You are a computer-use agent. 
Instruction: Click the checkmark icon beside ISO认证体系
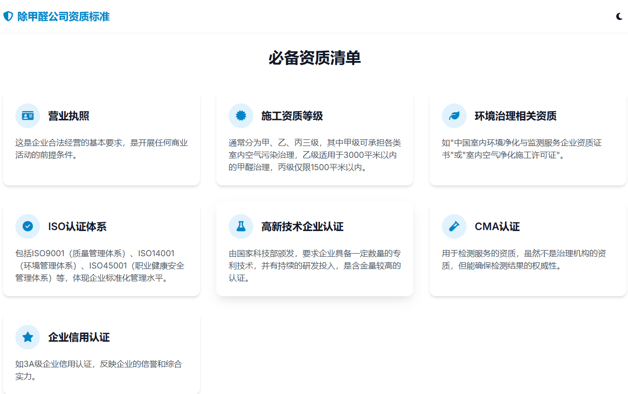pyautogui.click(x=28, y=226)
